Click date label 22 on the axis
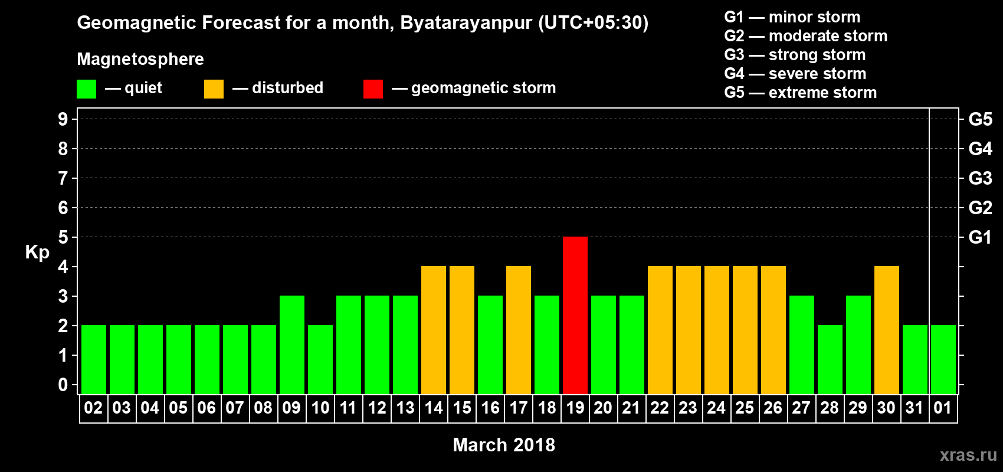The height and width of the screenshot is (472, 1003). coord(660,408)
